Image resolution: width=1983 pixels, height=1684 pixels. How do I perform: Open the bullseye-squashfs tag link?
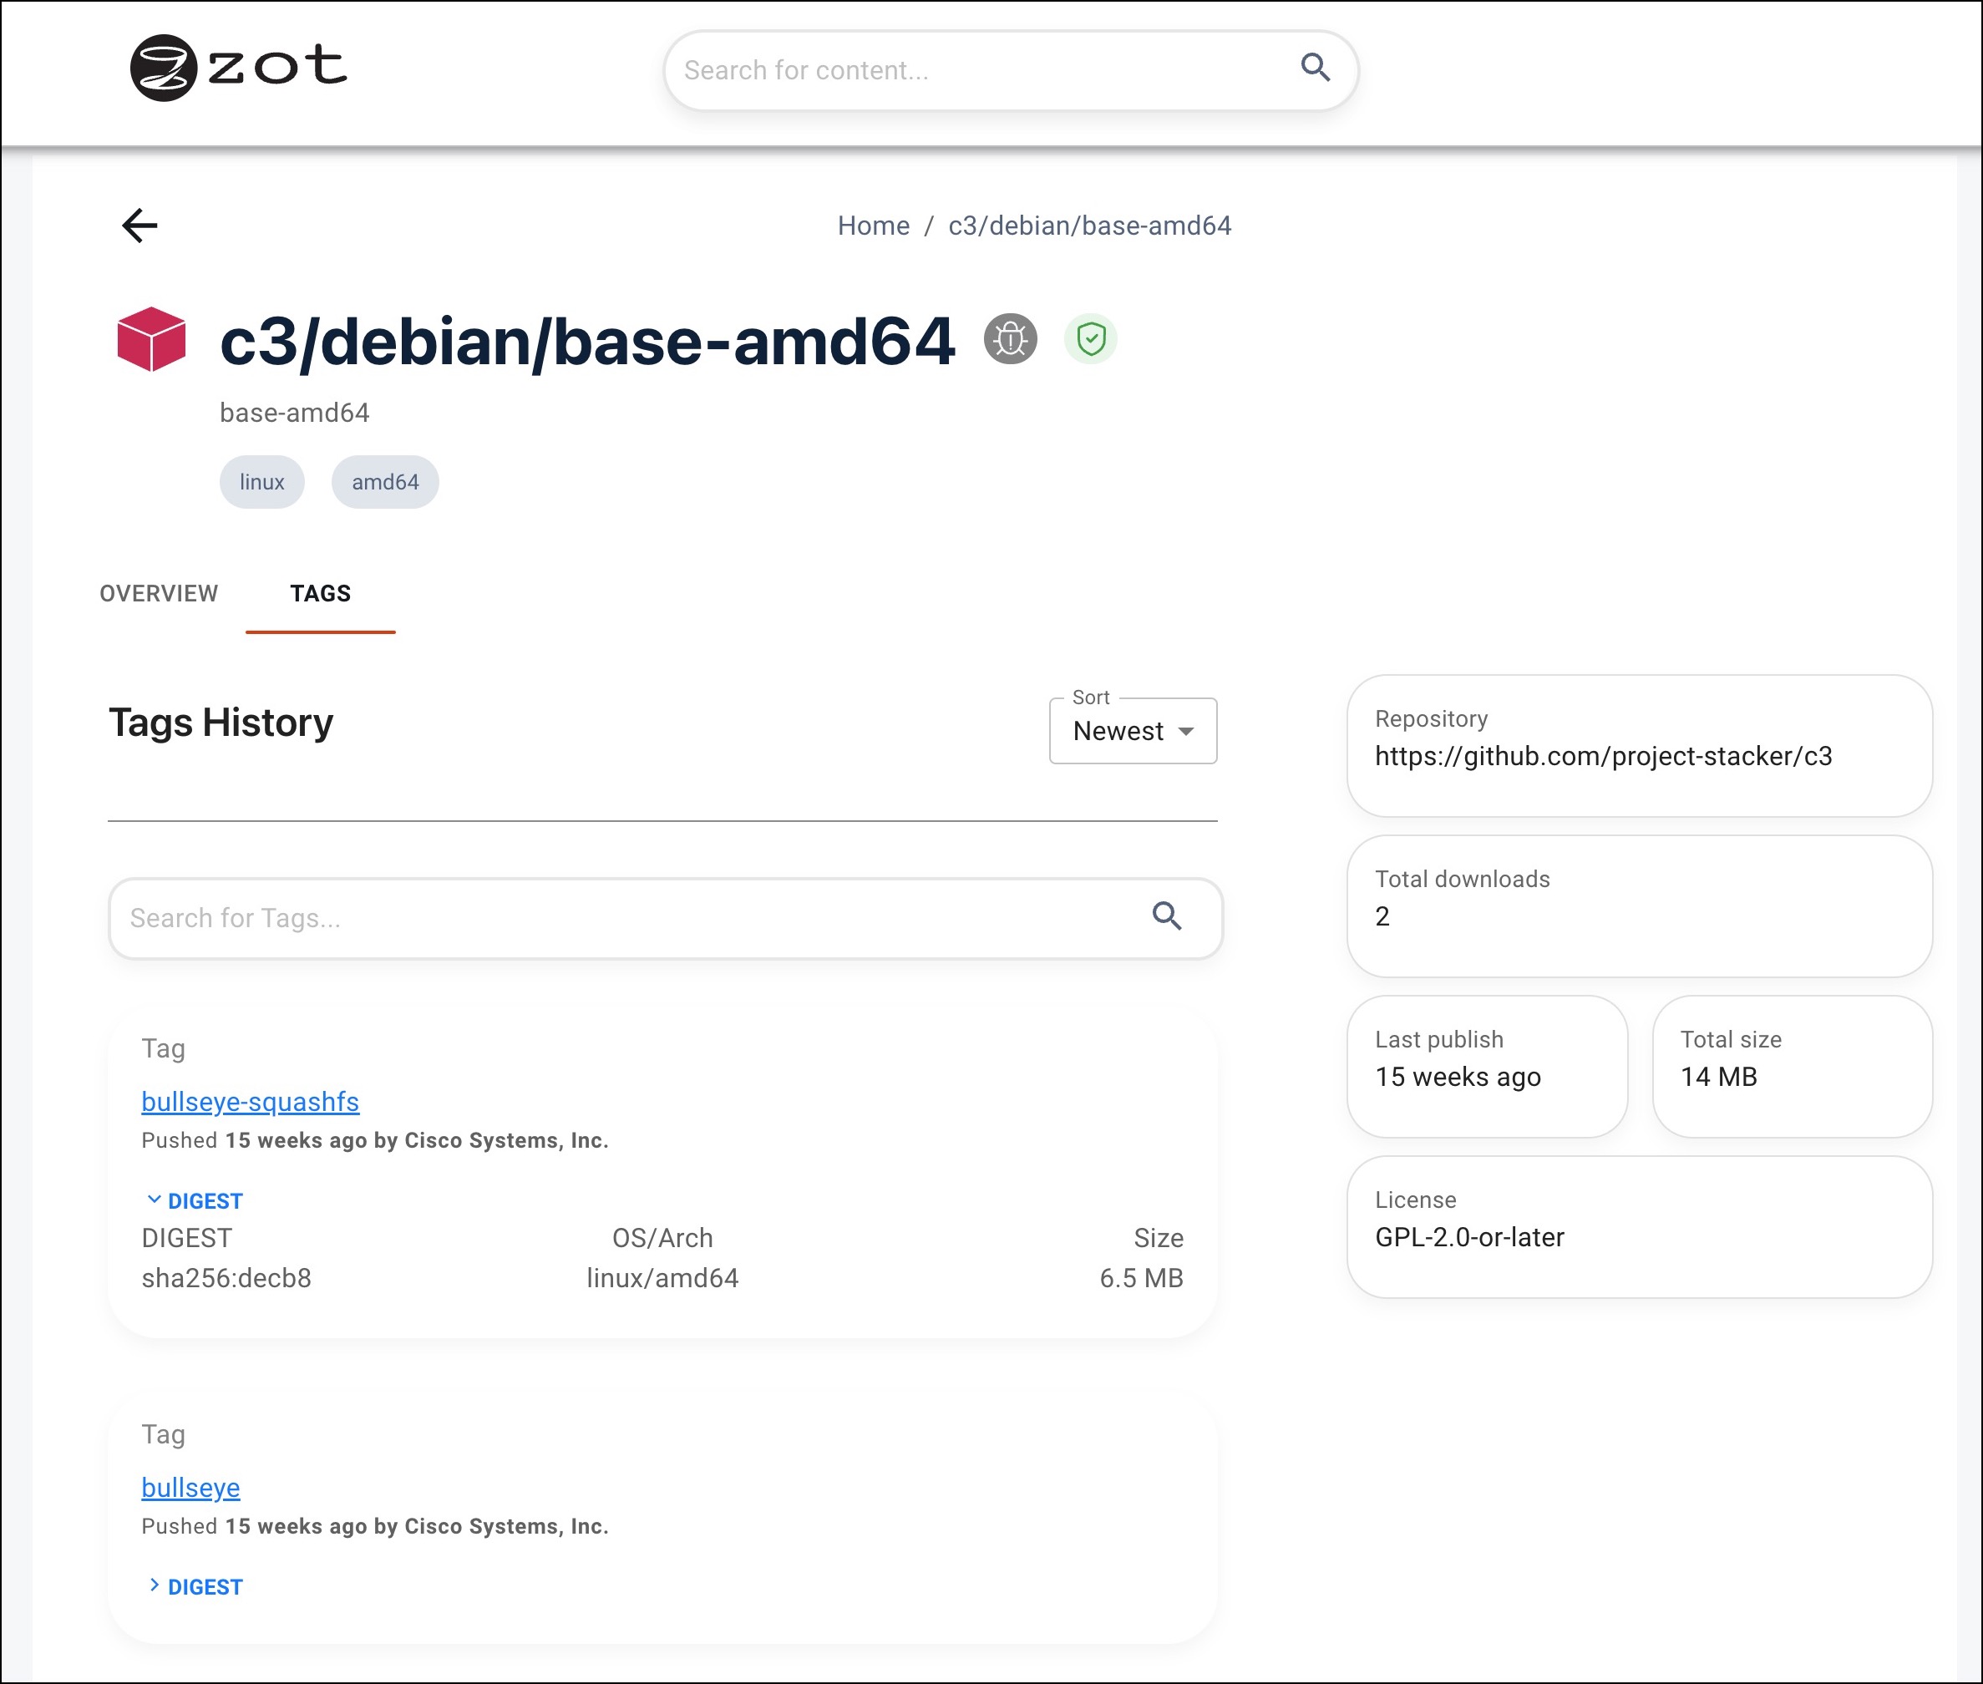tap(250, 1102)
